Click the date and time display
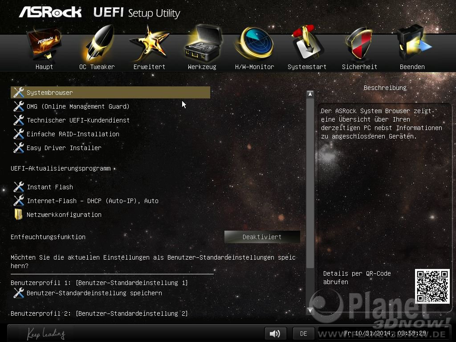 click(x=385, y=333)
